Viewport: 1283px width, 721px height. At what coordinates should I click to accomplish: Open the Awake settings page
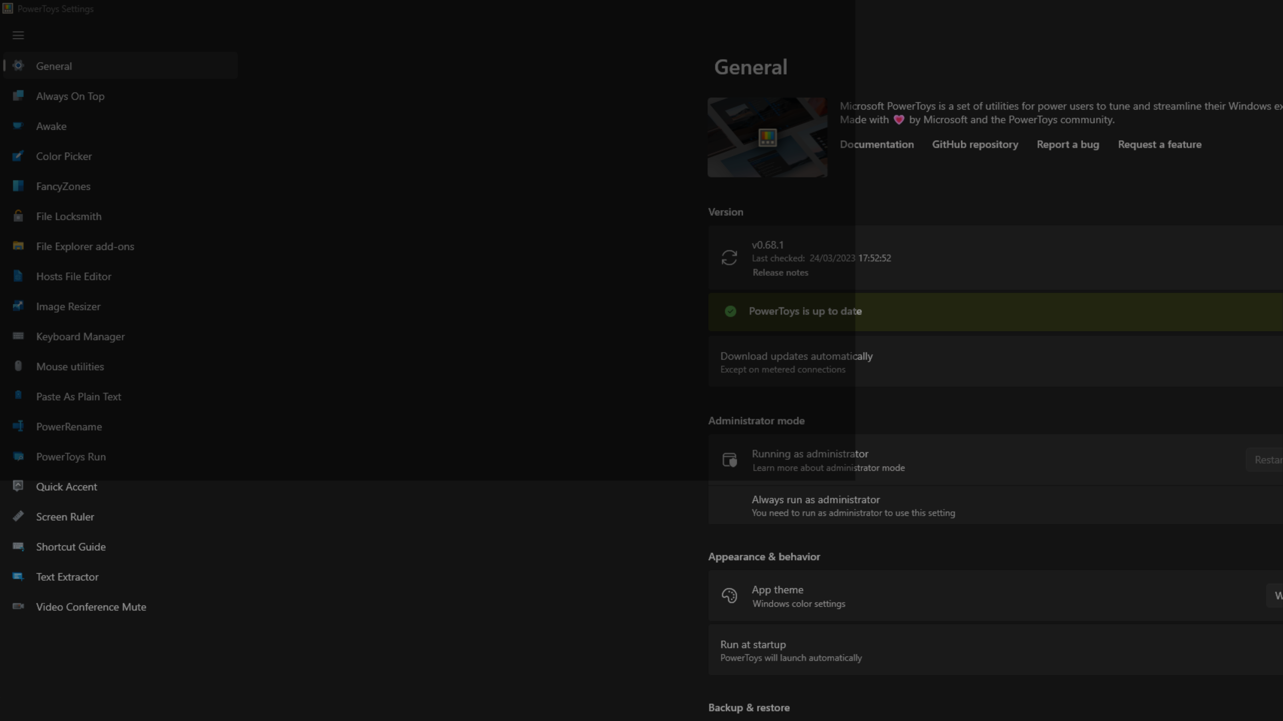click(52, 126)
